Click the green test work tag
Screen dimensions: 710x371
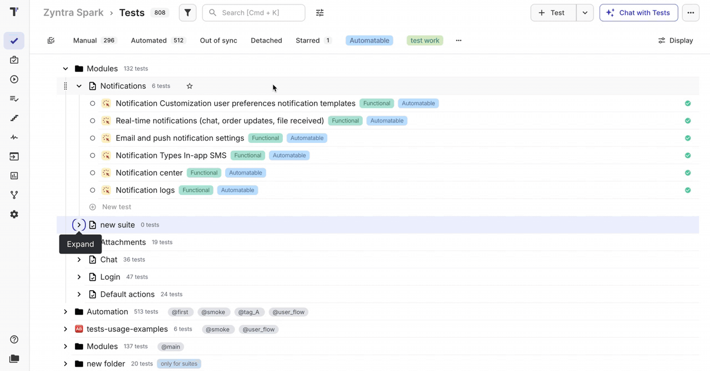pos(425,40)
